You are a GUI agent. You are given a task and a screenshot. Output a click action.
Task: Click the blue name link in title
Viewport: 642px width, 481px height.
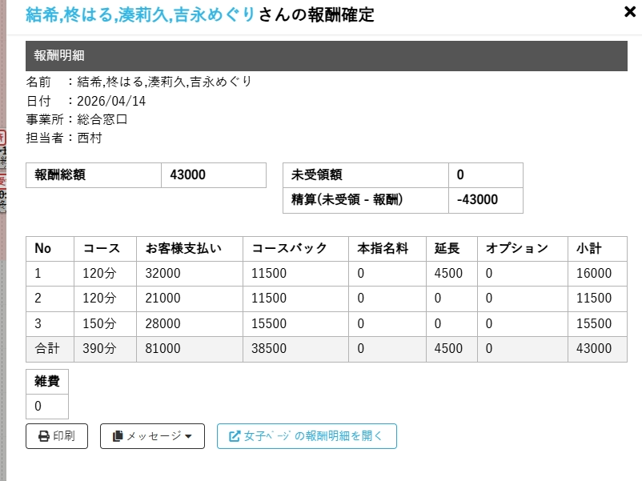(x=141, y=14)
